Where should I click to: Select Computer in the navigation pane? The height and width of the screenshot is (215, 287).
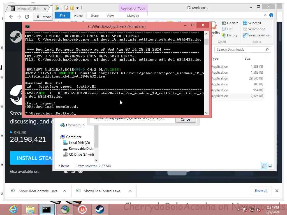point(71,137)
